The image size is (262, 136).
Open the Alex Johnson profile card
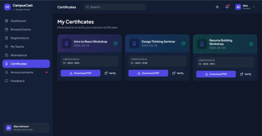tap(26, 128)
